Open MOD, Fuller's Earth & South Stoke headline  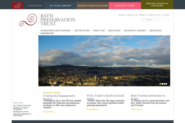(105, 97)
